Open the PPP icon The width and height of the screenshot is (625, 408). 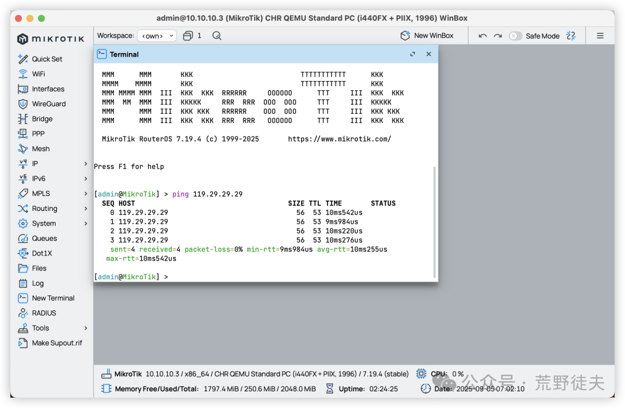coord(23,133)
